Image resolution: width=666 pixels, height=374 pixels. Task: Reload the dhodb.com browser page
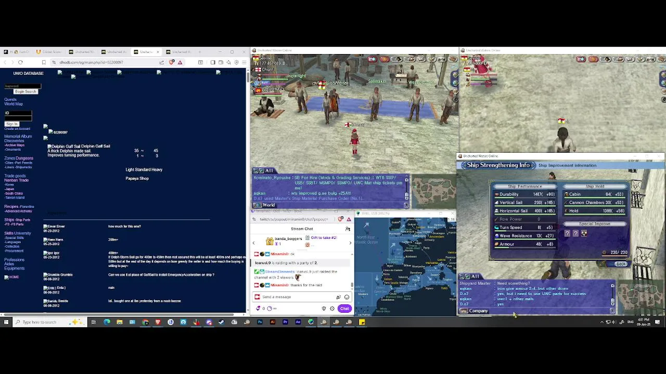[20, 62]
